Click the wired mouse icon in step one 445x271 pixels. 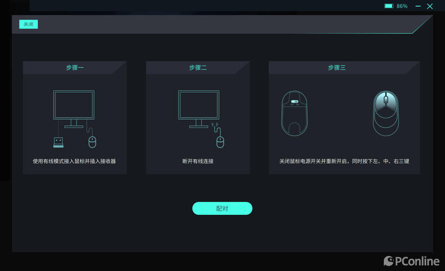tap(92, 142)
